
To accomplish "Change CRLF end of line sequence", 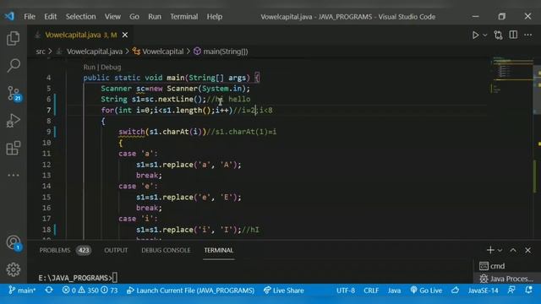I will point(371,290).
